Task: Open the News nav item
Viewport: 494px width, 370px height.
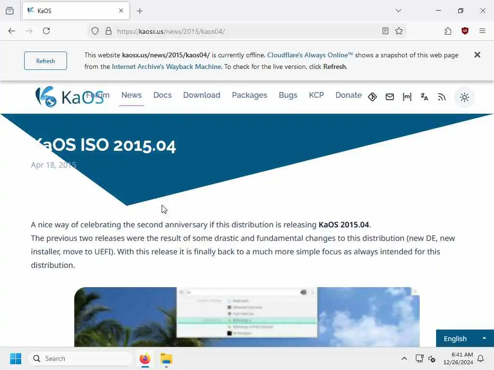Action: coord(131,95)
